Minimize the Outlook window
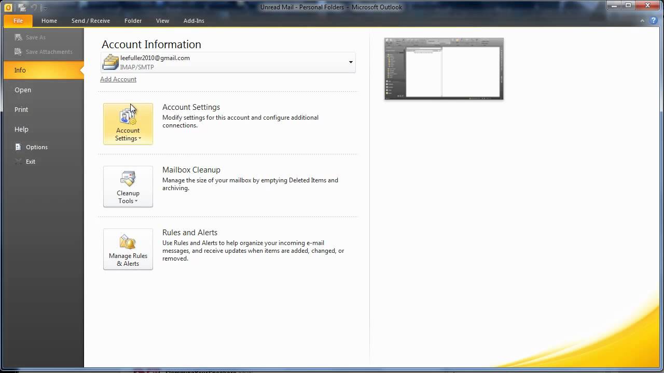 (614, 6)
